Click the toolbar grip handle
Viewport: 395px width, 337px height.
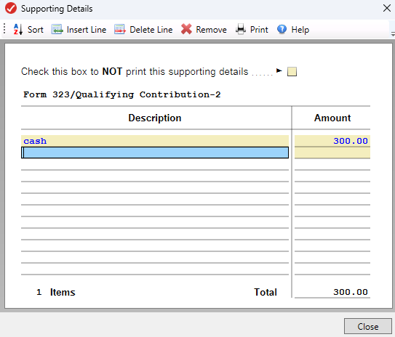pos(4,28)
